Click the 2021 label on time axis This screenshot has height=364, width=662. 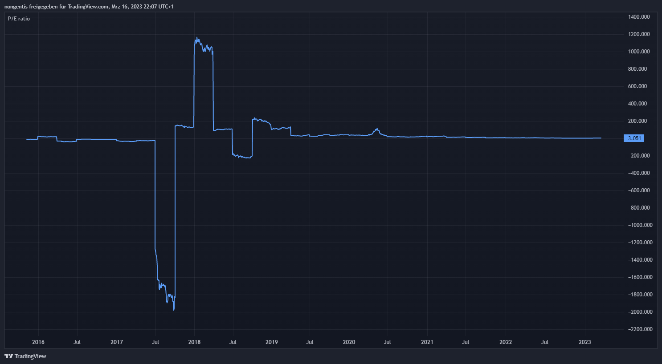coord(427,342)
